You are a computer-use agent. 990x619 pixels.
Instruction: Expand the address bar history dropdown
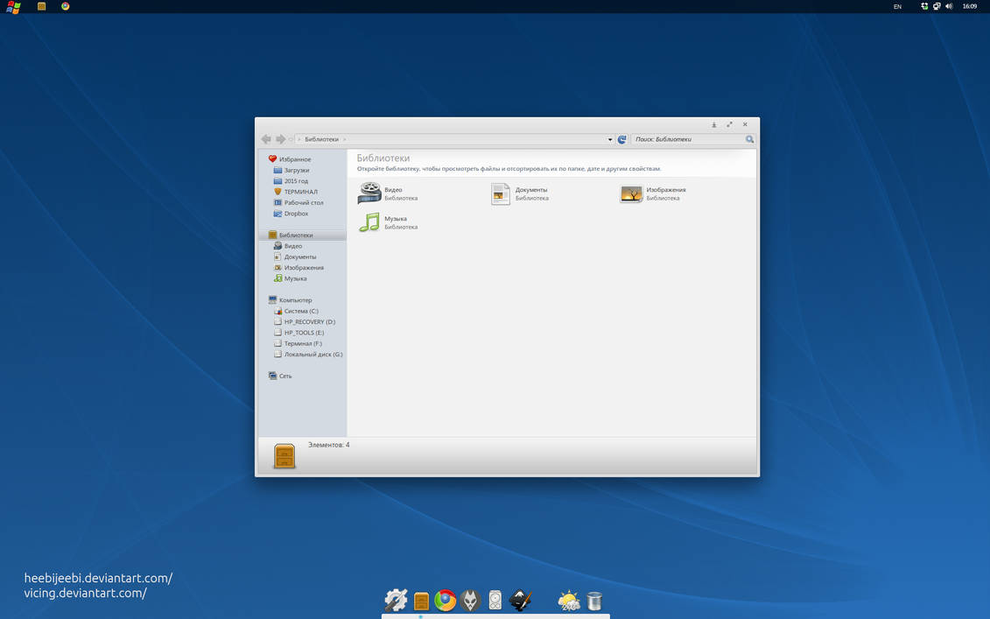tap(610, 139)
